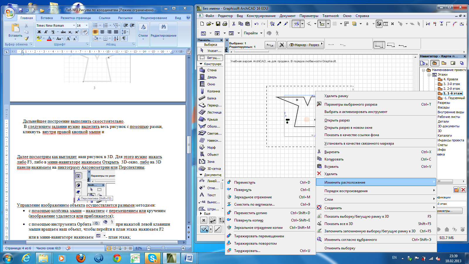Toggle show paragraph marks in Word

pos(124,38)
